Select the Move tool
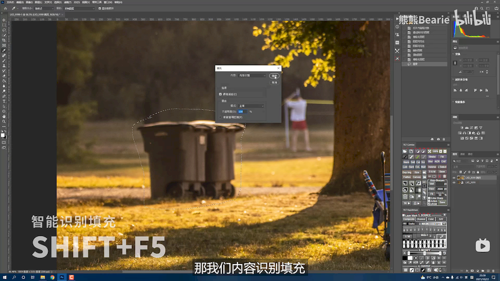The image size is (500, 281). coord(4,19)
